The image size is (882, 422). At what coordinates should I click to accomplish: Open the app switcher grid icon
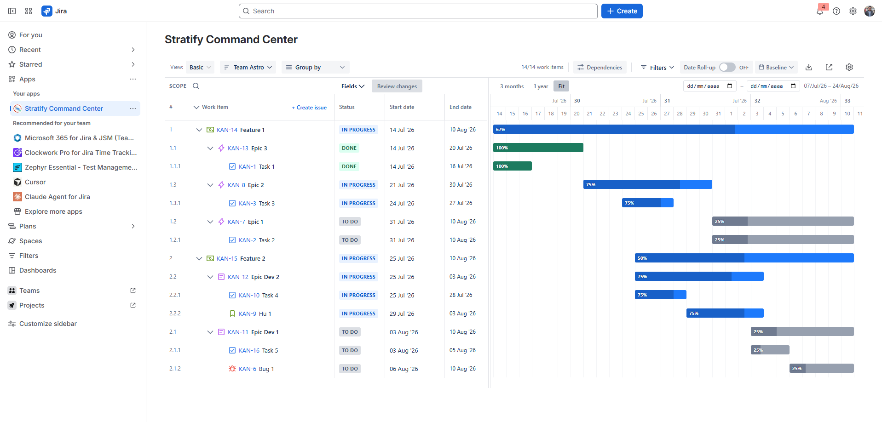point(29,11)
